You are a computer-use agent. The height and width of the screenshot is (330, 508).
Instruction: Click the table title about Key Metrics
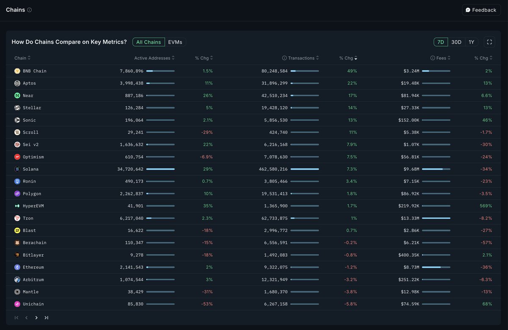[x=69, y=42]
